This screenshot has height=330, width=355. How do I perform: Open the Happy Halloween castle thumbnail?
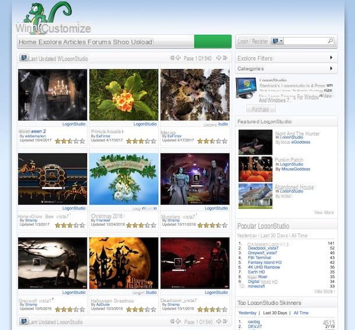pos(124,263)
